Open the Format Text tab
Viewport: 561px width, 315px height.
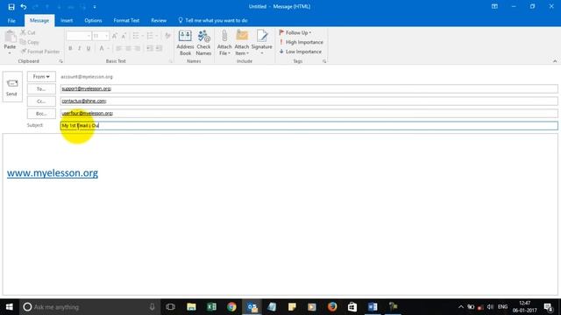(x=126, y=21)
